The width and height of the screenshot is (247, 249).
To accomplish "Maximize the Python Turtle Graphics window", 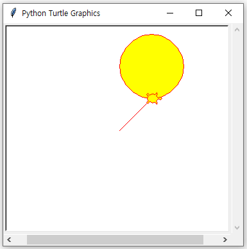I will [x=199, y=13].
